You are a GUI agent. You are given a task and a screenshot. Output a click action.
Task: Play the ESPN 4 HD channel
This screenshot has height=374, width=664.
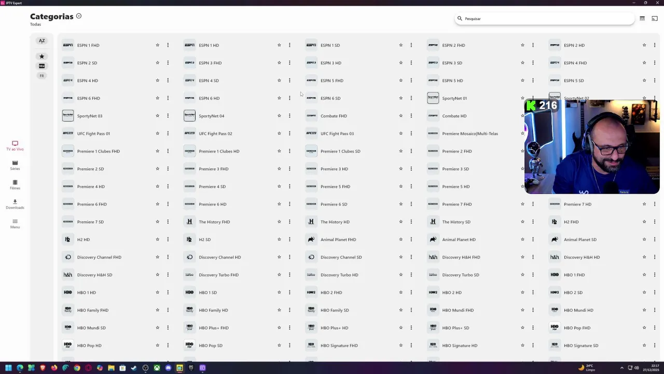87,81
